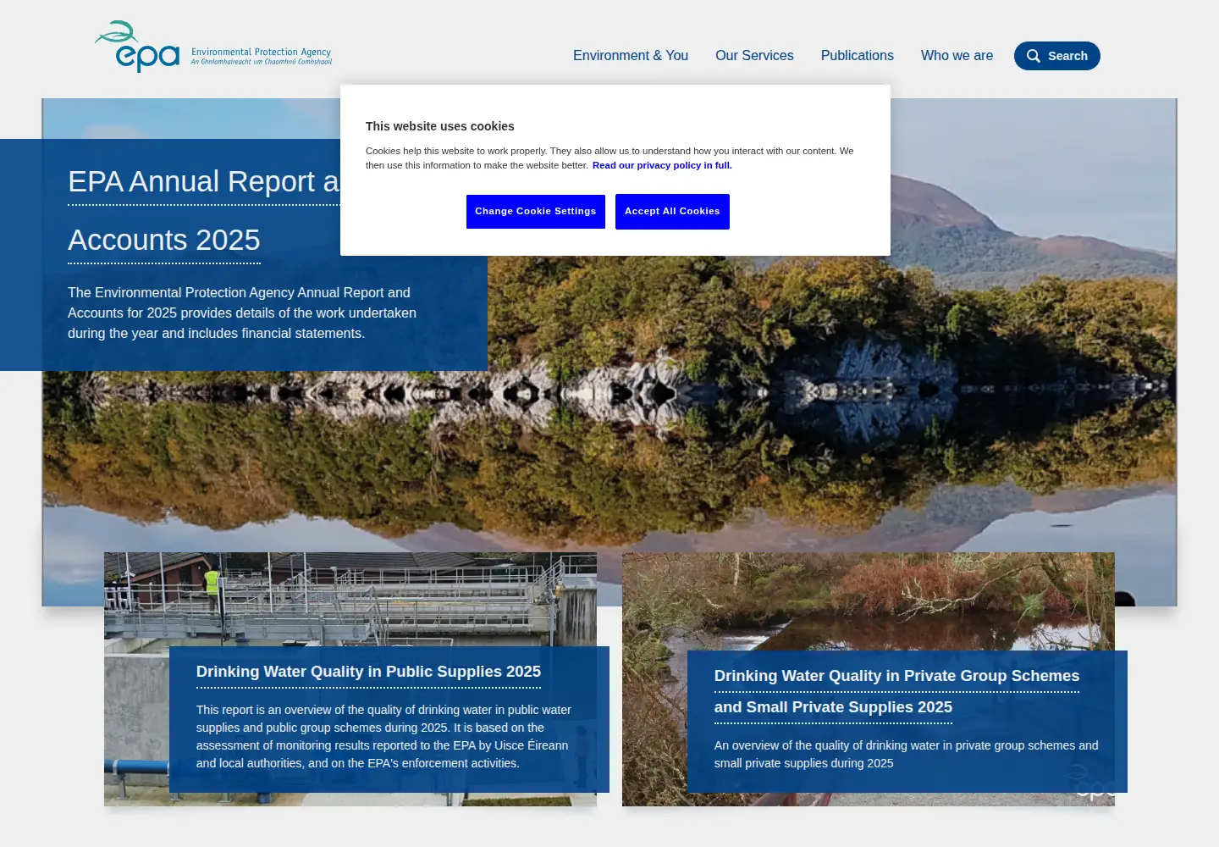Image resolution: width=1219 pixels, height=847 pixels.
Task: Open Drinking Water Quality in Private Group Schemes
Action: coord(896,691)
